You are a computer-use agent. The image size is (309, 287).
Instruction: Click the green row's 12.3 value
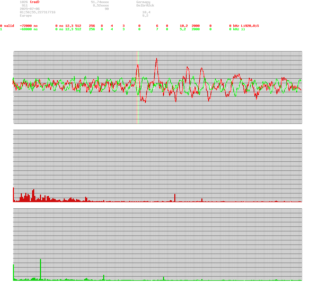pos(69,29)
